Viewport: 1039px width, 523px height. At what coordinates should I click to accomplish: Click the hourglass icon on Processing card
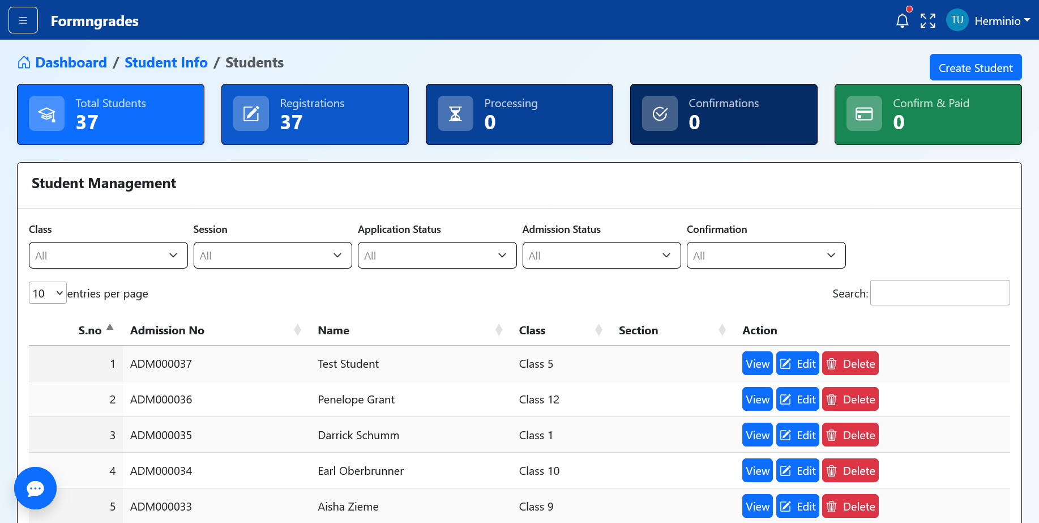(456, 113)
